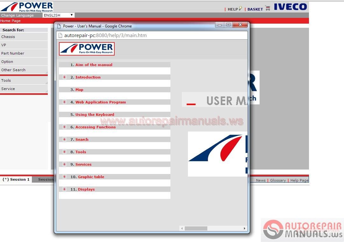Open the News link
Screen dimensions: 344x242
(x=261, y=180)
